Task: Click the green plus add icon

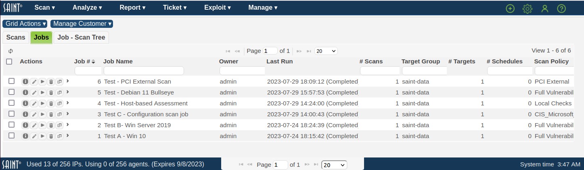Action: coord(510,8)
